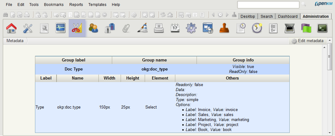
Task: Open the Bookmarks menu
Action: coord(54,4)
